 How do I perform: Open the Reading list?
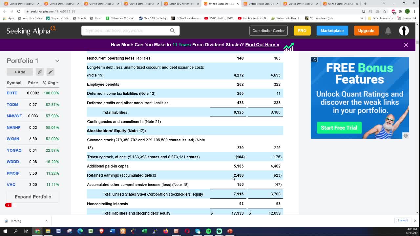407,18
